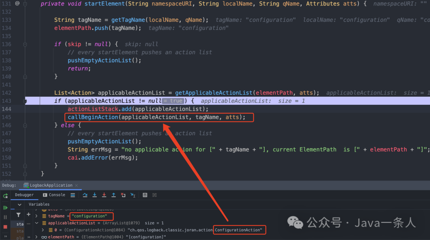Select the 0 = ConfigurationAction@1084 entry
This screenshot has height=240, width=430.
click(155, 230)
